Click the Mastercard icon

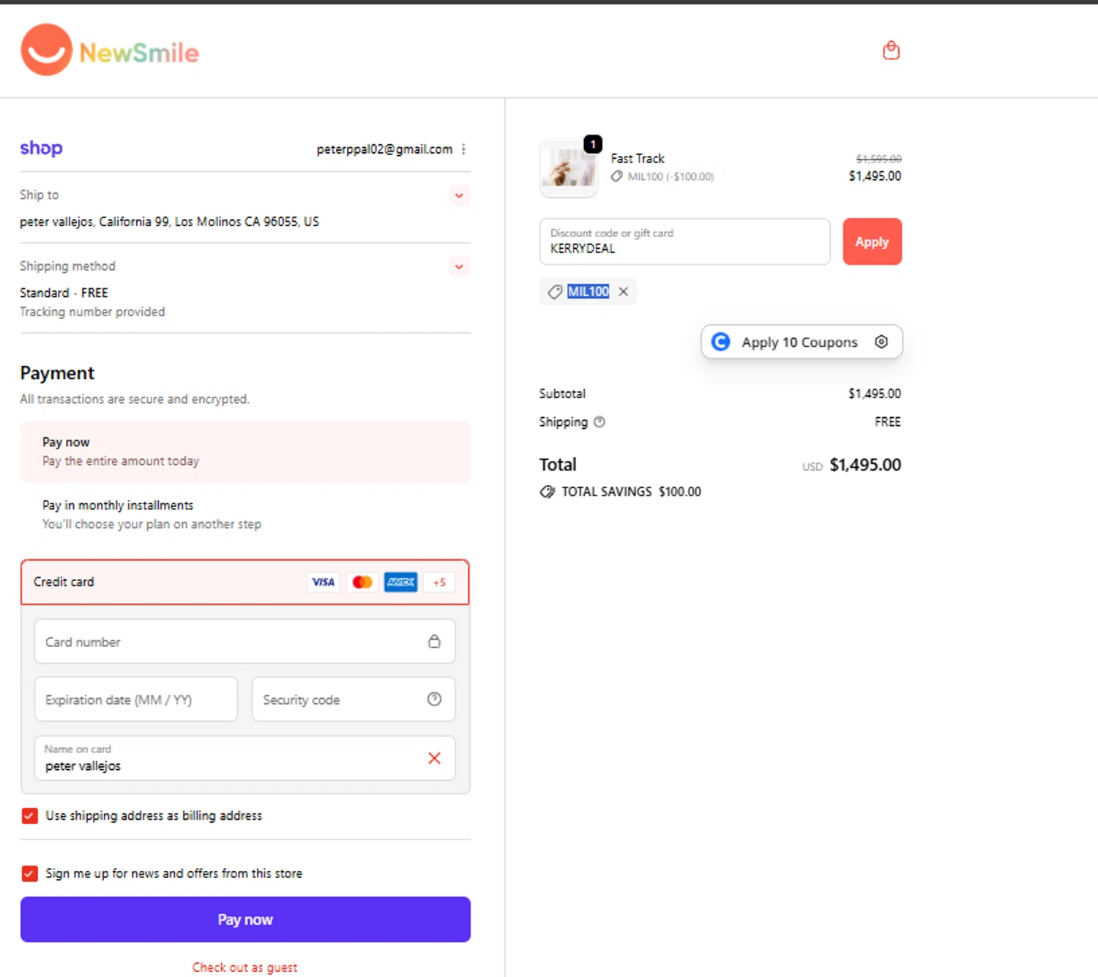coord(362,583)
